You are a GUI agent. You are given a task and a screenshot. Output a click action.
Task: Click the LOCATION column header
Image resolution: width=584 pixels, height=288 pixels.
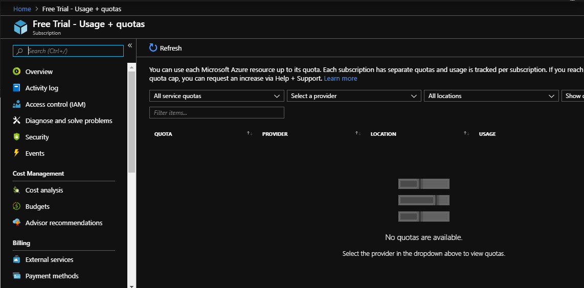pyautogui.click(x=383, y=134)
